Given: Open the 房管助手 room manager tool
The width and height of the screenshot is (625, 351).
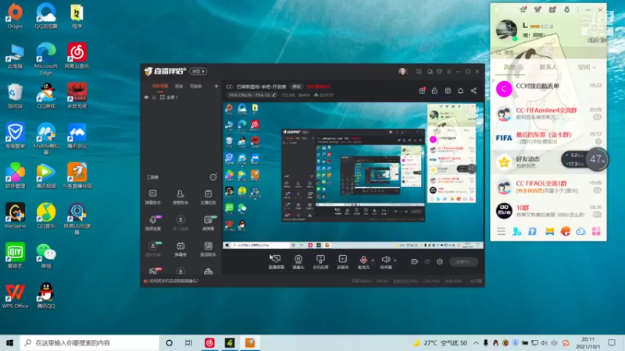Looking at the screenshot, I should coord(180,197).
